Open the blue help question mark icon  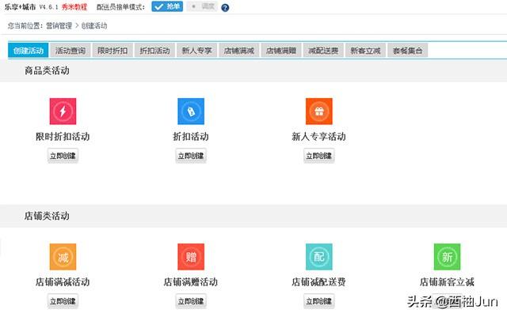point(225,8)
